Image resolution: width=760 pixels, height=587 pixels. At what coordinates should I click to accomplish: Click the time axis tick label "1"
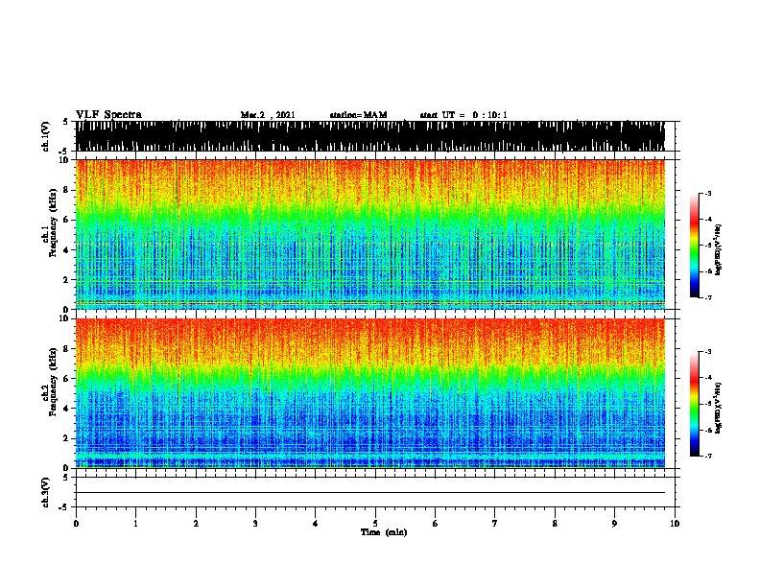click(135, 524)
